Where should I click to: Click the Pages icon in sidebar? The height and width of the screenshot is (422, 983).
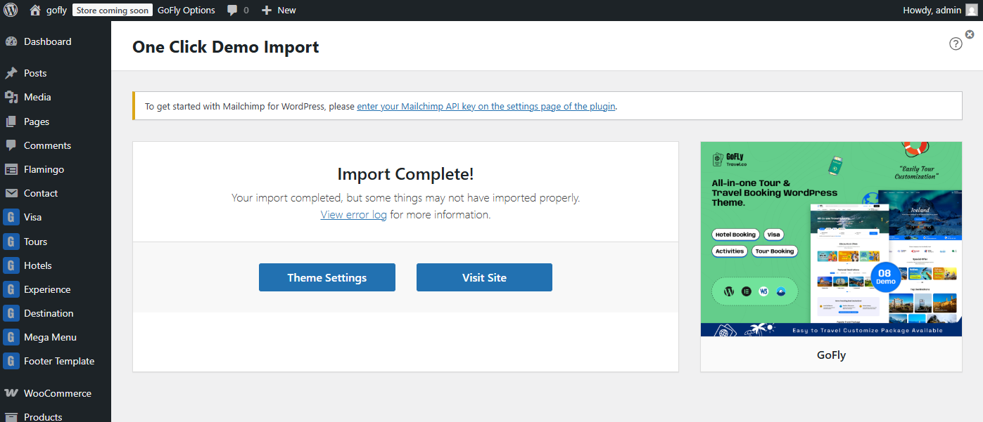point(11,121)
